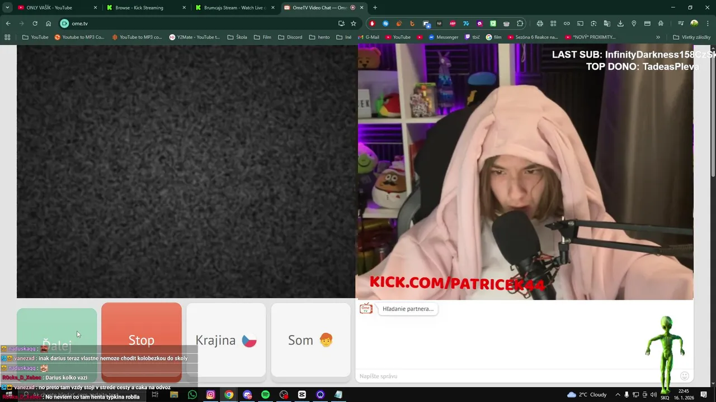Expand the Discord bookmark folder
Viewport: 716px width, 402px height.
pos(290,37)
